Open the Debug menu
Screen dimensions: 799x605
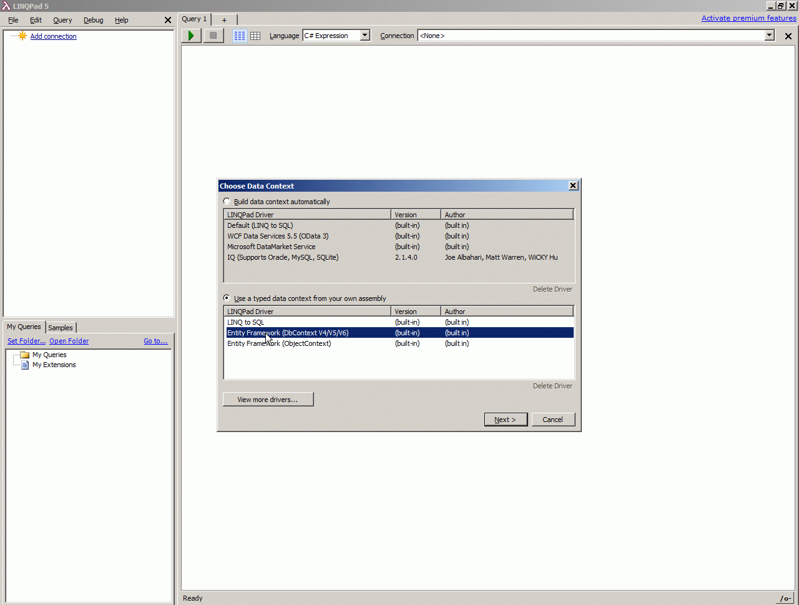point(94,20)
